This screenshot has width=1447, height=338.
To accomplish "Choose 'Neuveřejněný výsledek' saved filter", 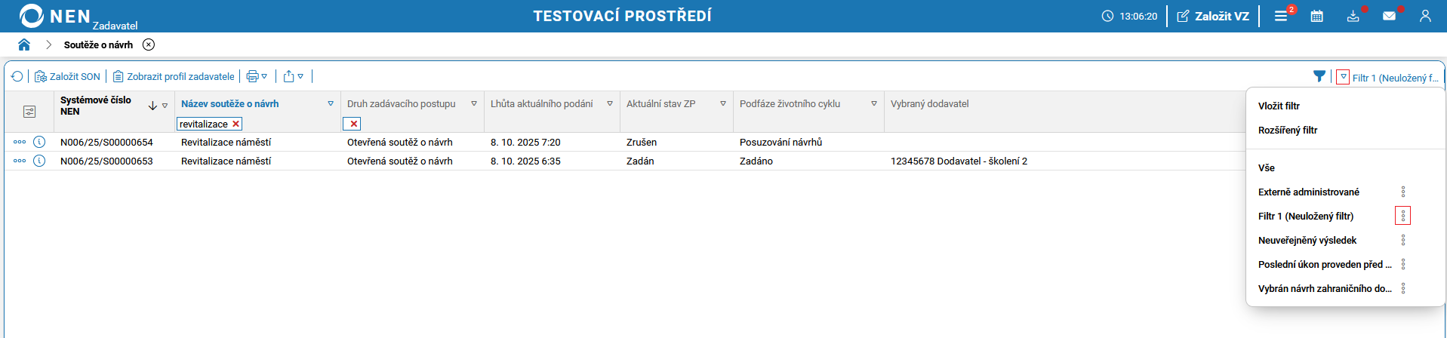I will 1307,240.
